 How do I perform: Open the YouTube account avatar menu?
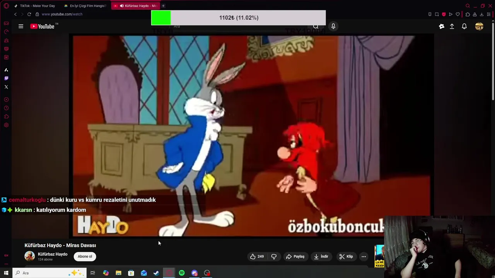[479, 26]
